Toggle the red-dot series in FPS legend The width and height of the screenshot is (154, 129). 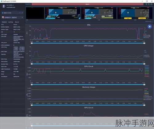[147, 35]
